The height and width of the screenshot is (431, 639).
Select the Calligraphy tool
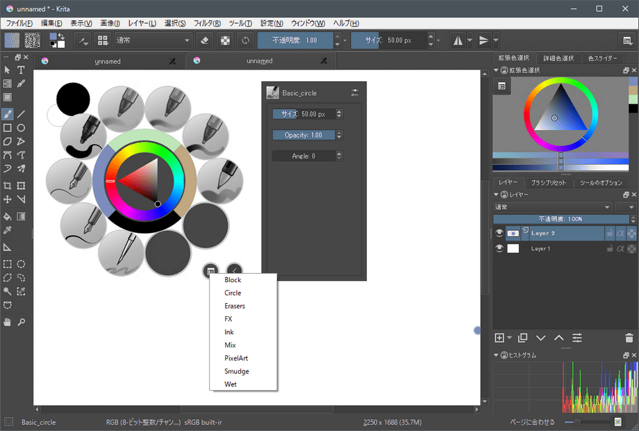coord(21,83)
